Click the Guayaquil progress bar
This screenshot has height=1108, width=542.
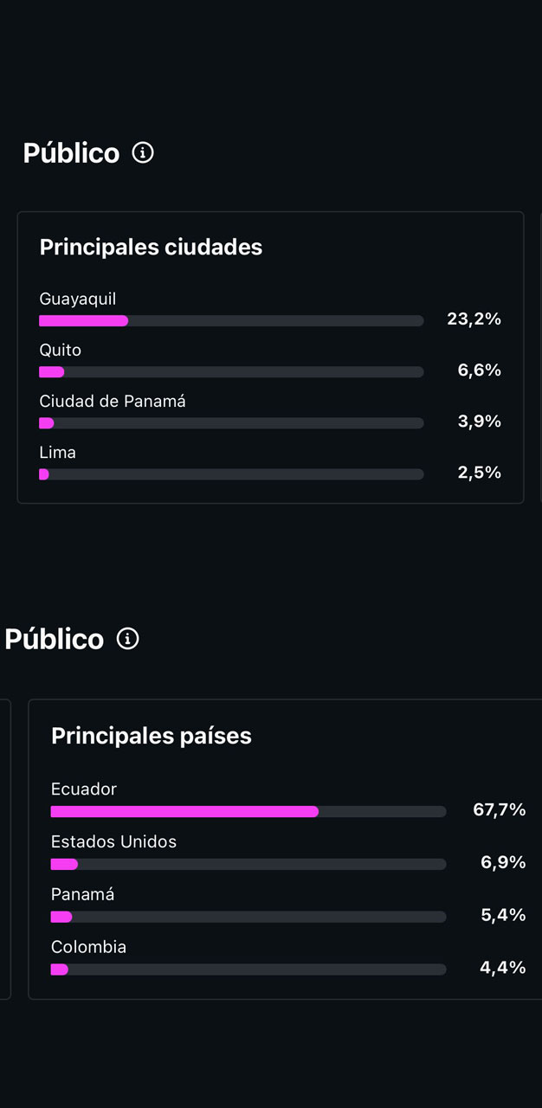coord(231,321)
